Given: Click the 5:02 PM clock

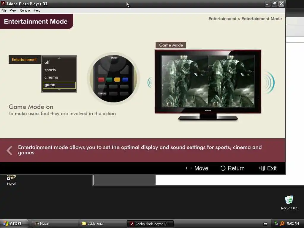Looking at the screenshot, I should (x=293, y=224).
